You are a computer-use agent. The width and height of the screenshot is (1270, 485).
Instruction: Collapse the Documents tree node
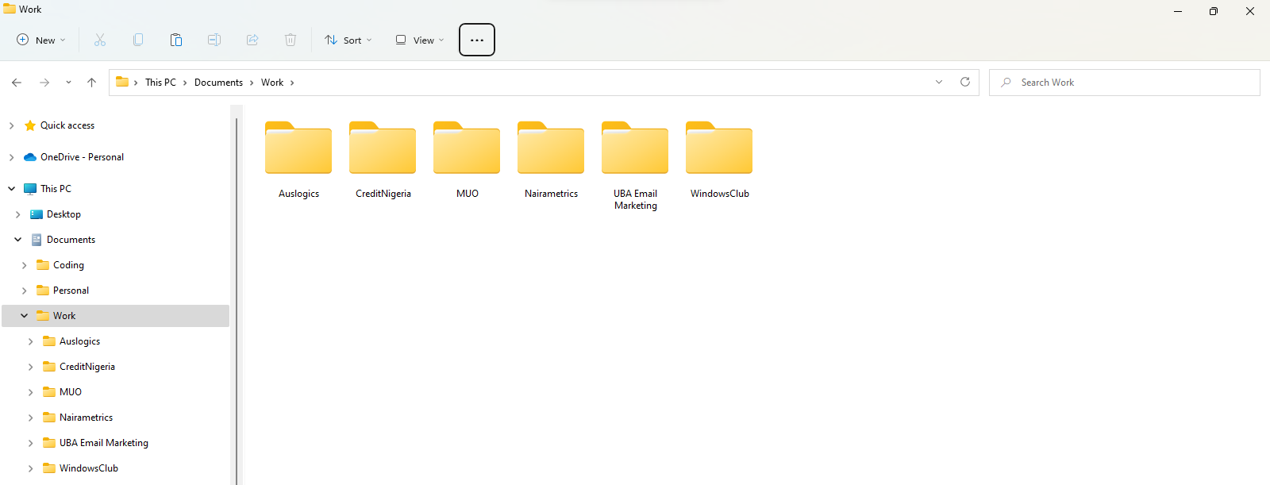pyautogui.click(x=17, y=240)
